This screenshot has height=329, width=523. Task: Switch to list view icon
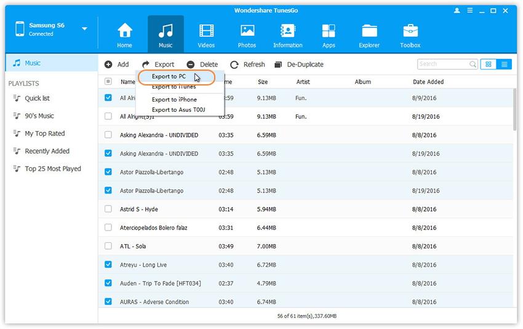[504, 64]
